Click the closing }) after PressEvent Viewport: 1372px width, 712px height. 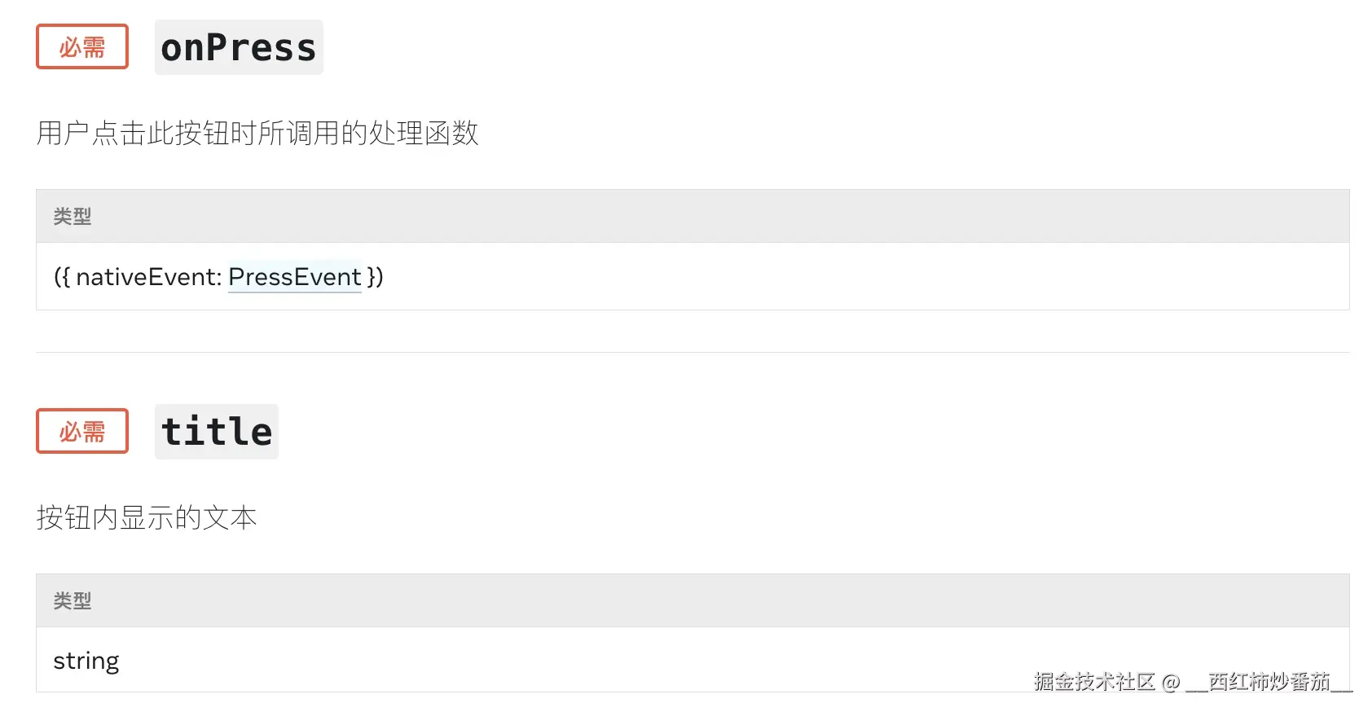click(x=375, y=277)
